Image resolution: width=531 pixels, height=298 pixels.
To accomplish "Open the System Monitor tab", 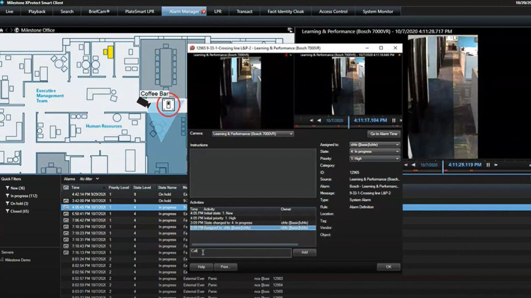I will (x=378, y=11).
